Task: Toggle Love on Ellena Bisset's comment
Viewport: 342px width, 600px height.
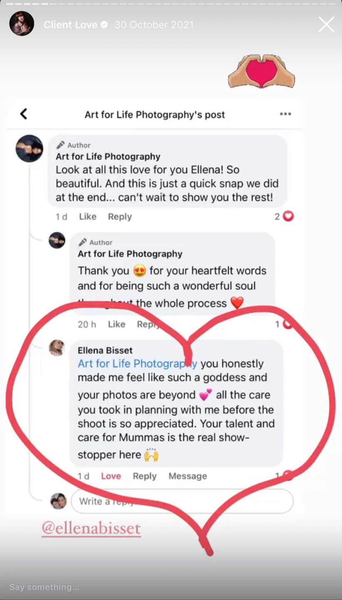Action: pos(111,476)
